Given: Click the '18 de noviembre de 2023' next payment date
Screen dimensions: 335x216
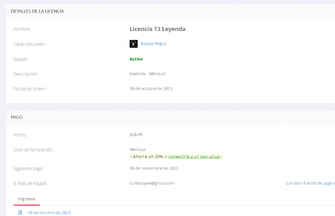Looking at the screenshot, I should pos(154,168).
